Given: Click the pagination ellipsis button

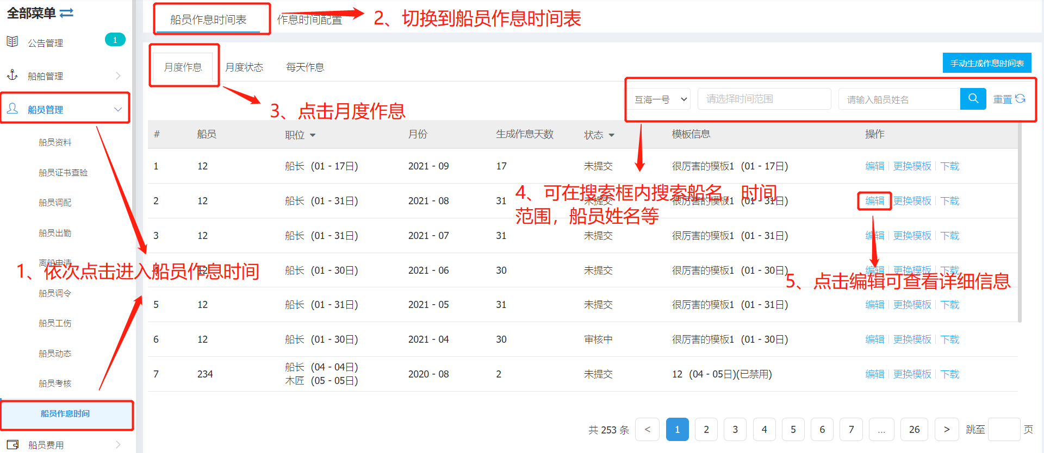Looking at the screenshot, I should pos(881,429).
